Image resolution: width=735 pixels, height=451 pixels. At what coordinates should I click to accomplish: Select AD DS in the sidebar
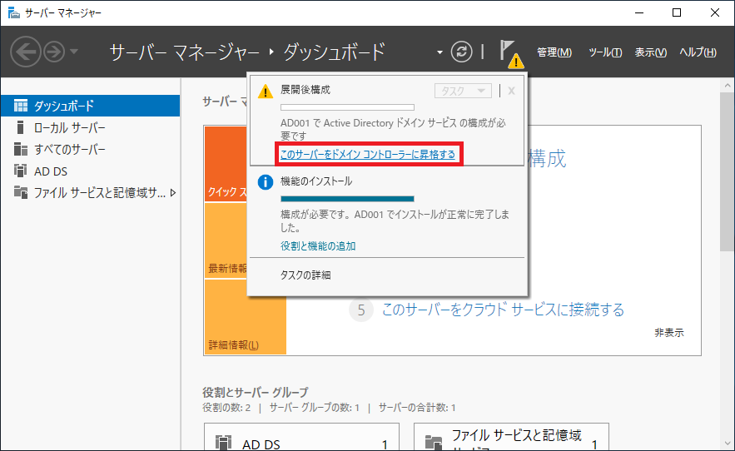(x=90, y=171)
